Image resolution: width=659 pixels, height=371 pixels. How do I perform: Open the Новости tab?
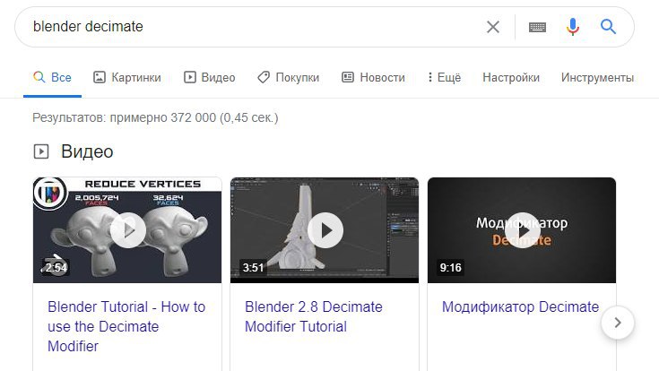click(x=373, y=77)
